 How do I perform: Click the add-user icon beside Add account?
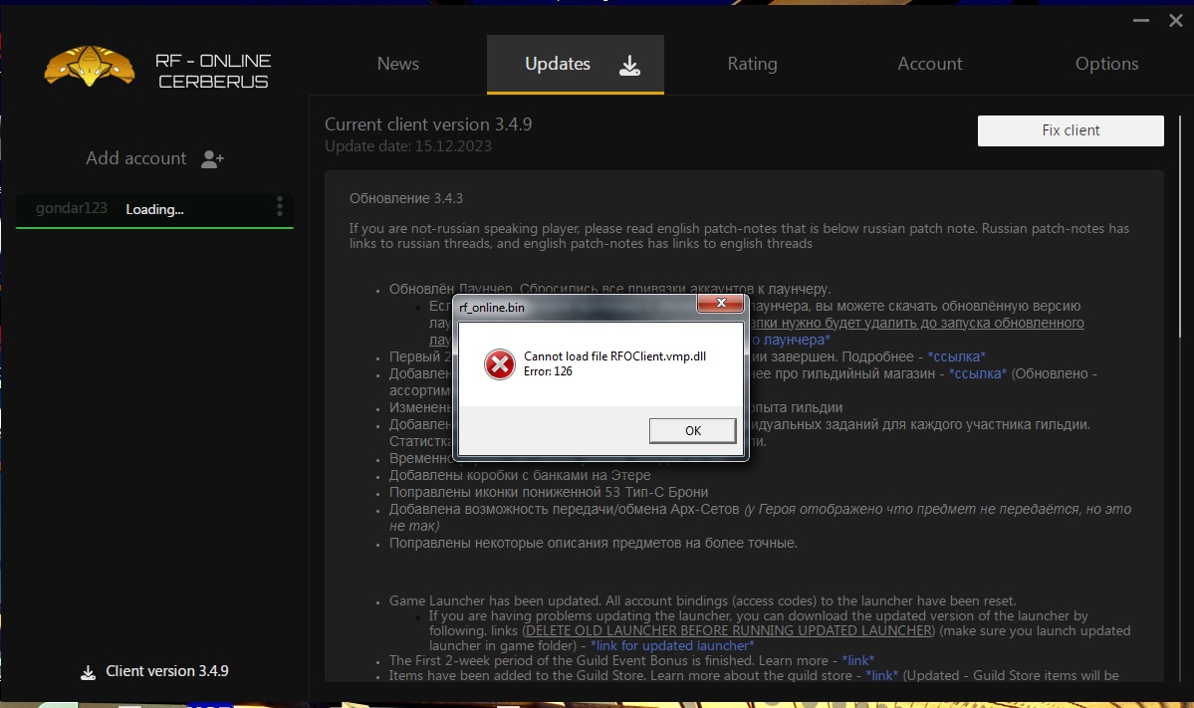click(212, 159)
